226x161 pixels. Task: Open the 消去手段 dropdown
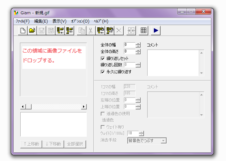click(x=164, y=140)
